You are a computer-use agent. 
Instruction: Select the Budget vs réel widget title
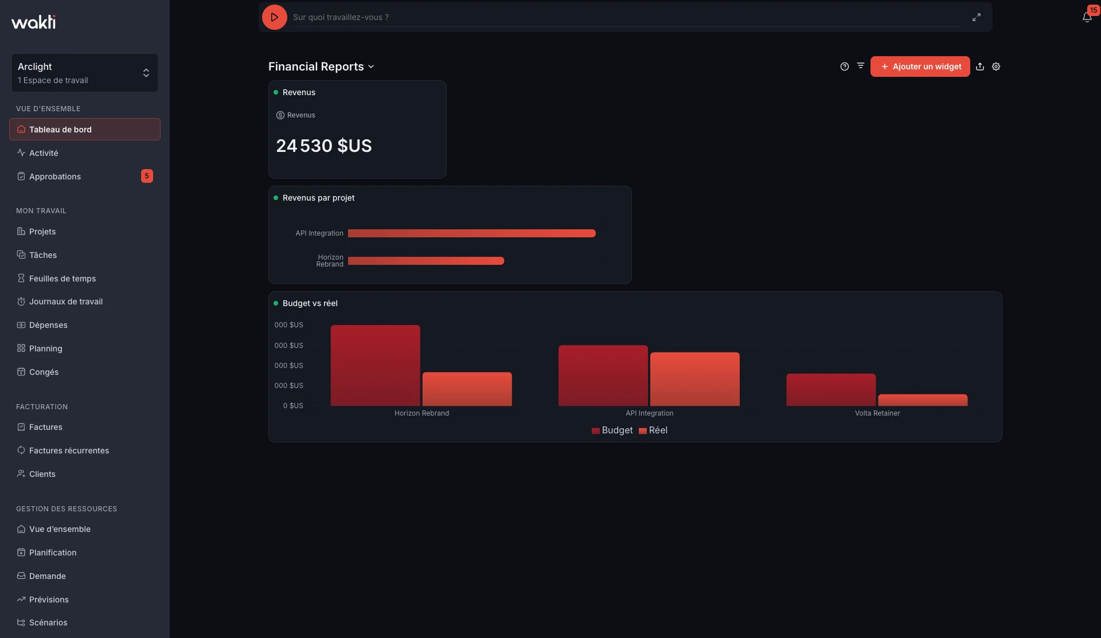point(310,303)
